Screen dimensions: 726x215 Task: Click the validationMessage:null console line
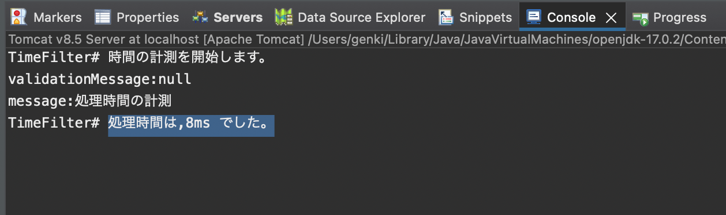100,79
